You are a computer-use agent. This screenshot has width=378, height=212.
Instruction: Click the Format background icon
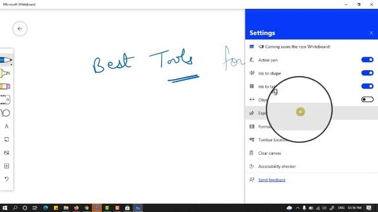(x=252, y=127)
